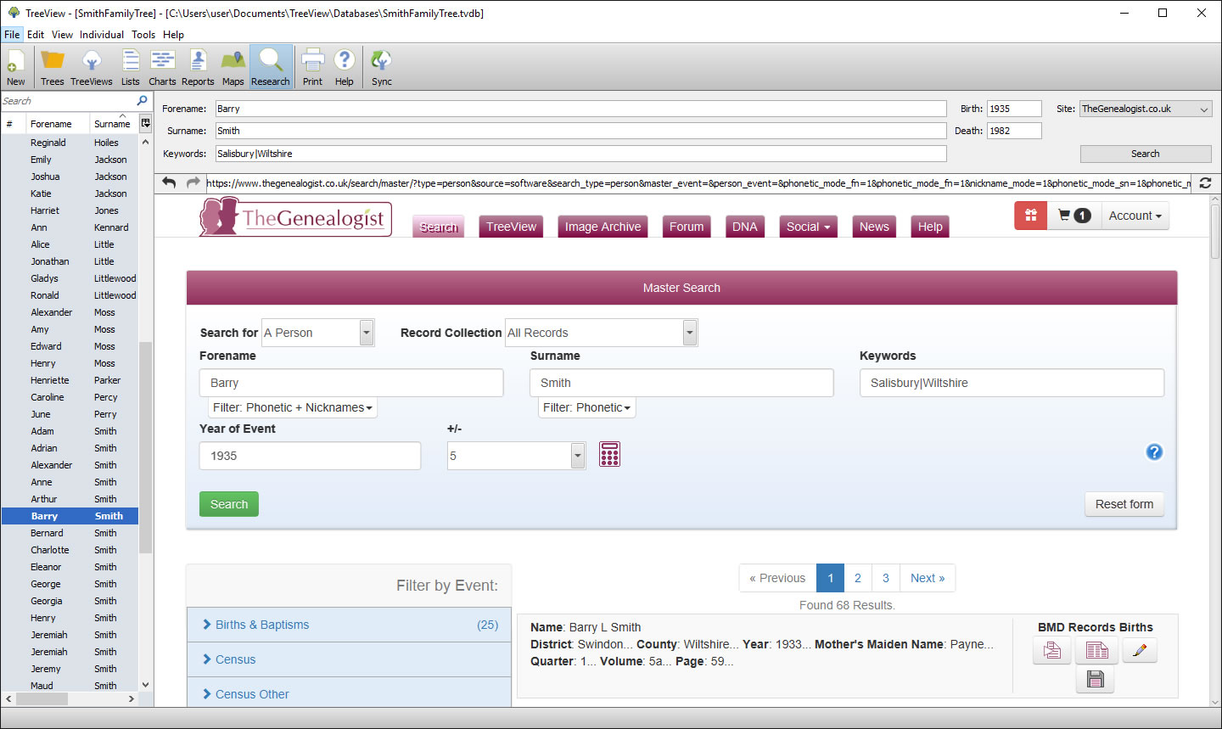Click the blue help question mark icon
The width and height of the screenshot is (1222, 729).
pyautogui.click(x=1154, y=451)
